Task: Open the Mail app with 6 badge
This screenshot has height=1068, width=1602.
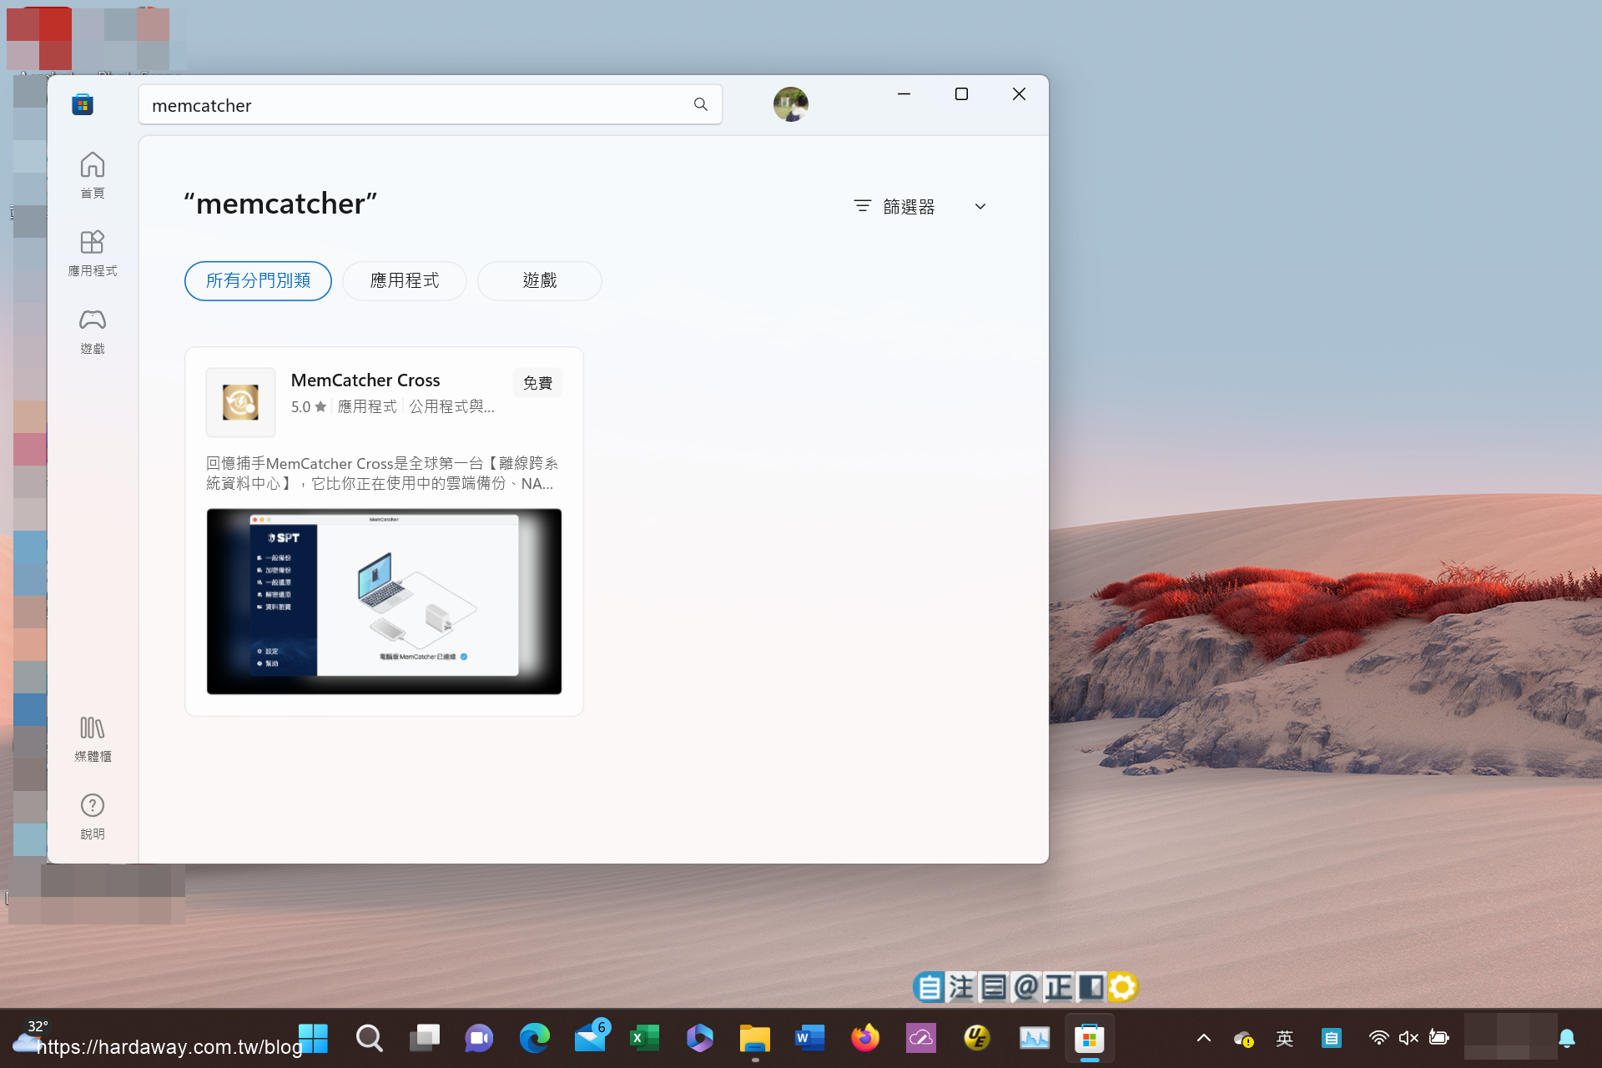Action: pos(591,1037)
